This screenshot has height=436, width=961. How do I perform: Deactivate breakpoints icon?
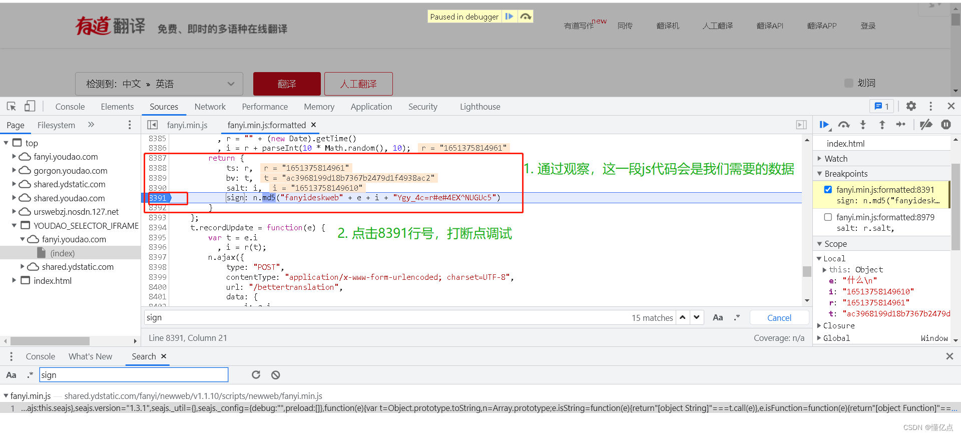pos(926,125)
